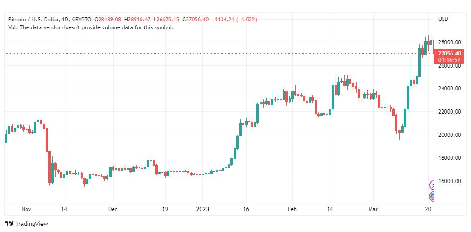This screenshot has width=471, height=232.
Task: Click the 01:16:57 bar countdown timer
Action: click(449, 60)
